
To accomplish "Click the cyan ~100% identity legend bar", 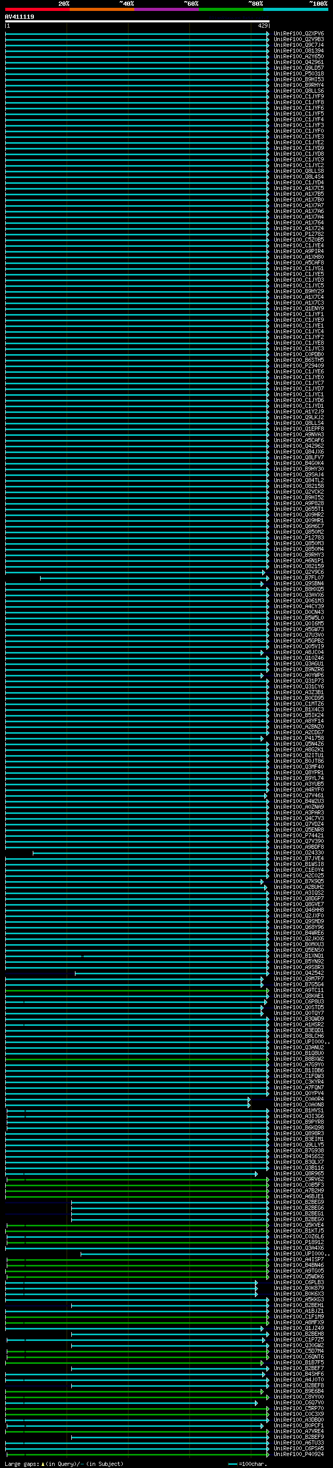I will (296, 9).
